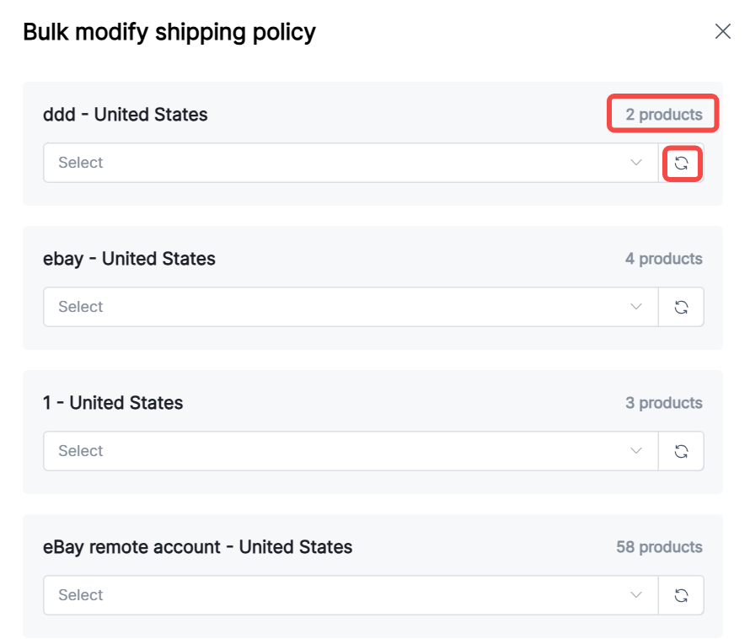Refresh shipping policies for ddd account
Image resolution: width=750 pixels, height=639 pixels.
[x=682, y=163]
